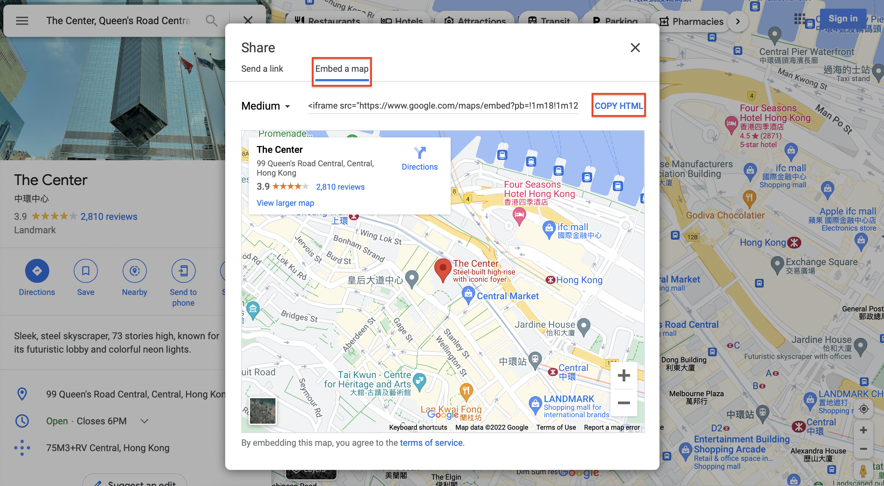Click Terms of Use in embedded map footer
This screenshot has width=884, height=486.
coord(556,428)
